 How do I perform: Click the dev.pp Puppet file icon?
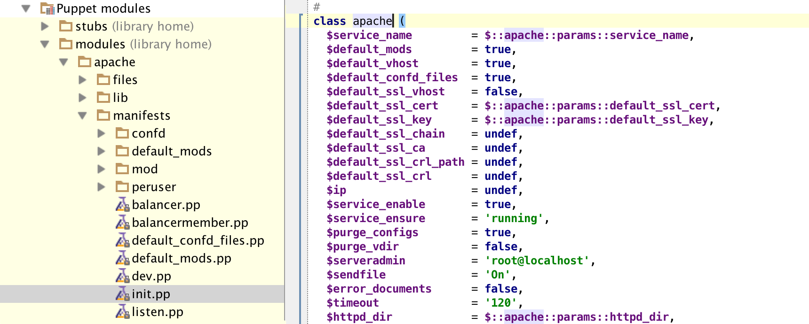tap(122, 276)
